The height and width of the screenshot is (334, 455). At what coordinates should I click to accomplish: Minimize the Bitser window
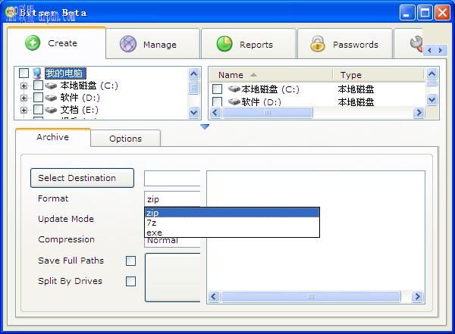pos(407,12)
